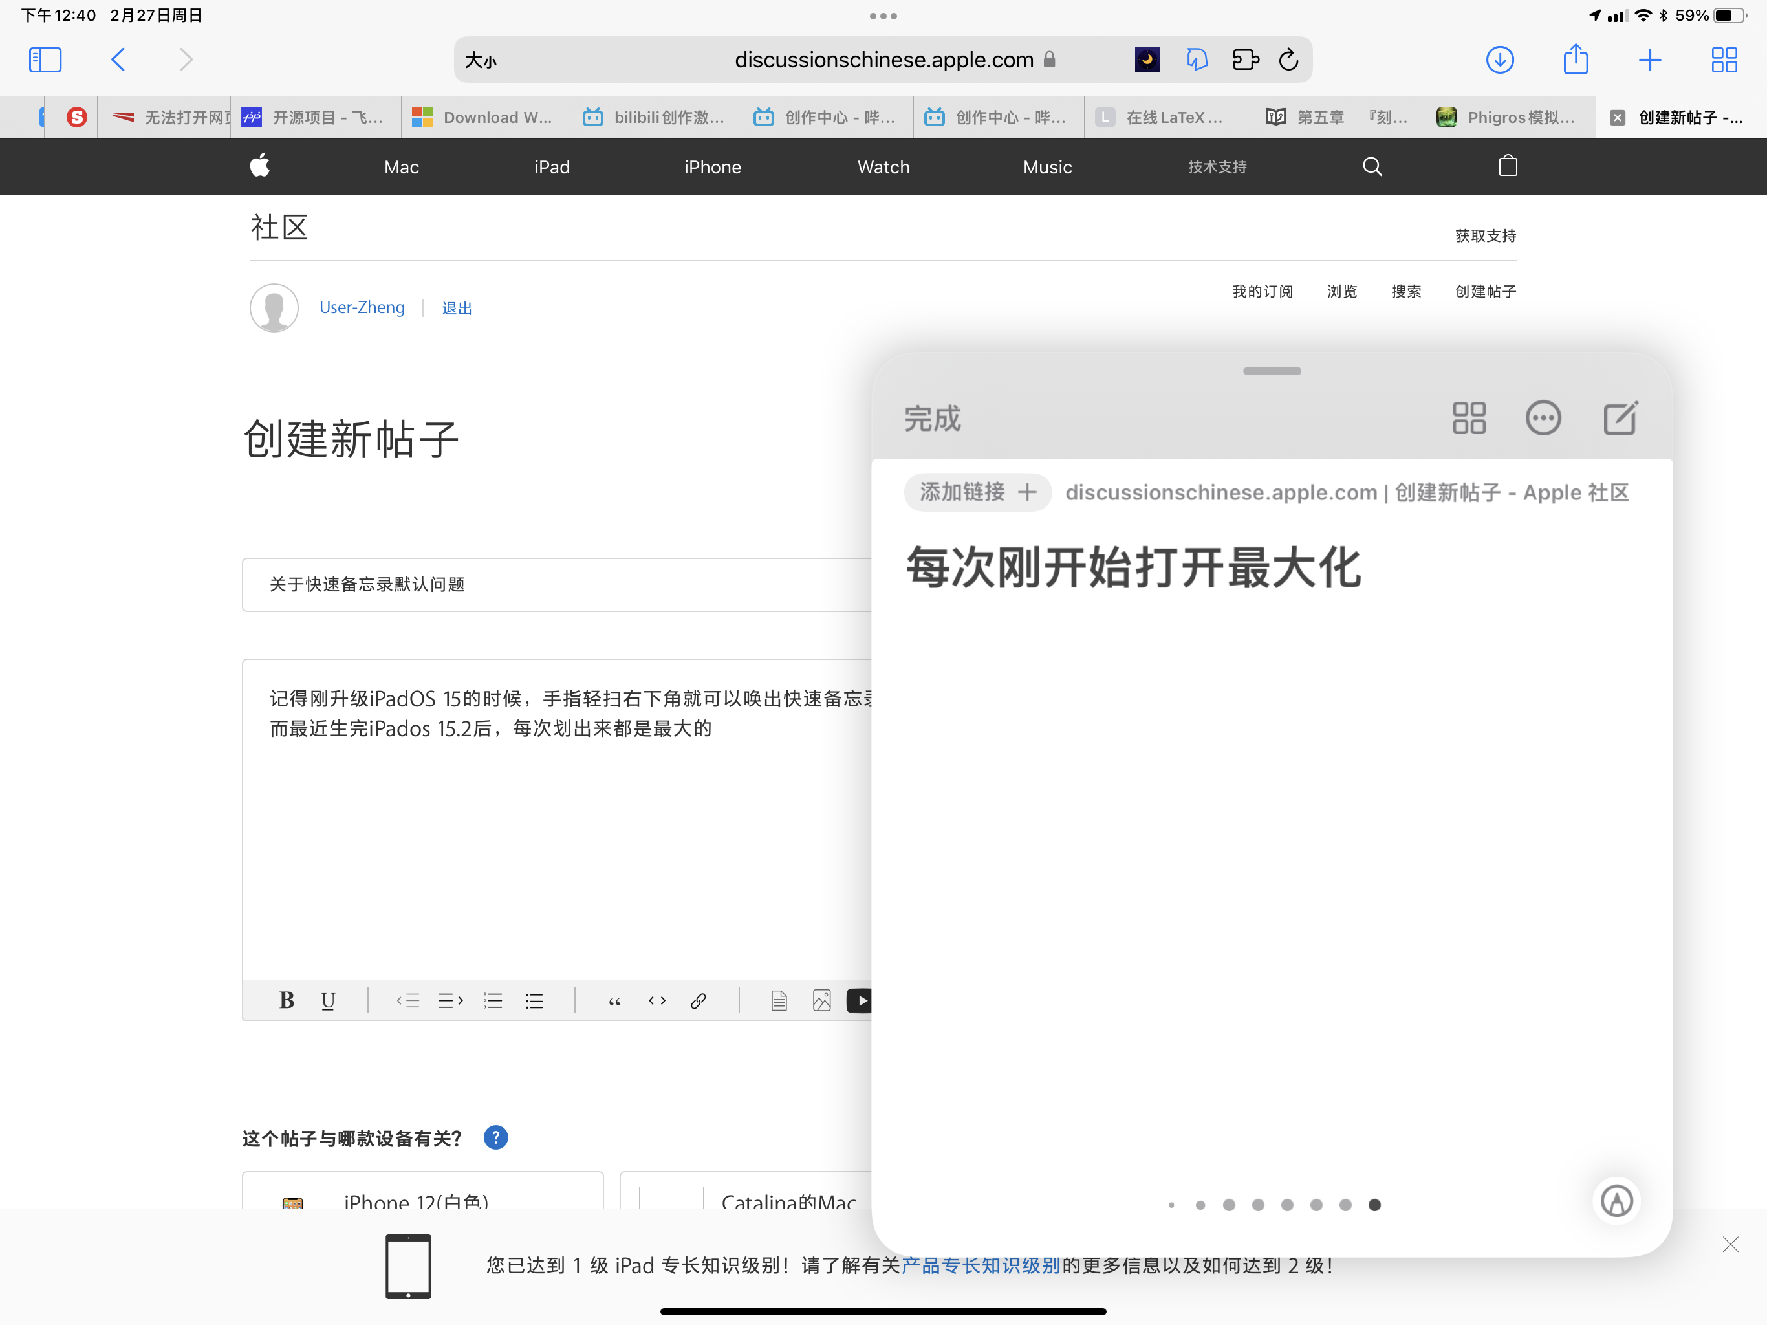Open iPhone in Apple navigation bar
The image size is (1767, 1325).
click(713, 167)
